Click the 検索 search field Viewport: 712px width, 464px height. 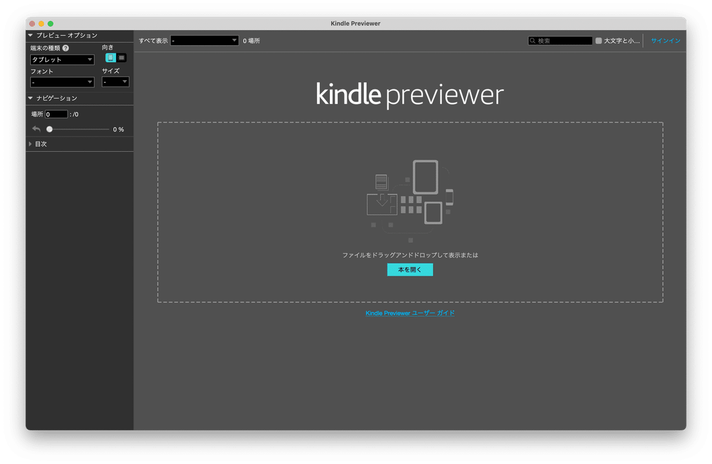click(x=560, y=41)
